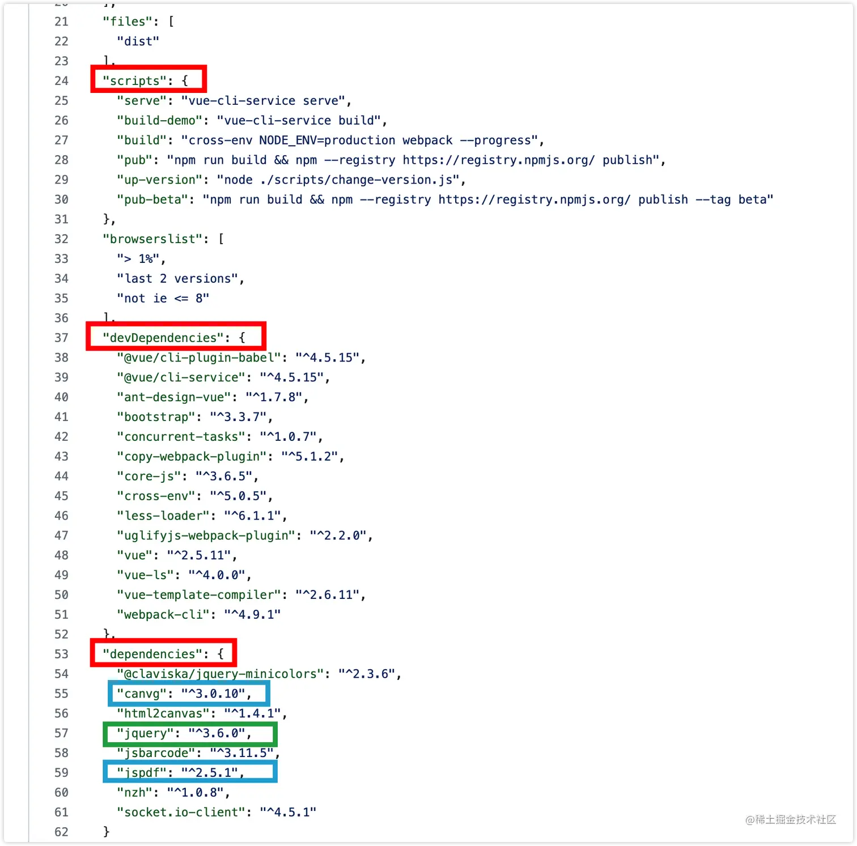Click the "jspdf" dependency line

pos(180,773)
